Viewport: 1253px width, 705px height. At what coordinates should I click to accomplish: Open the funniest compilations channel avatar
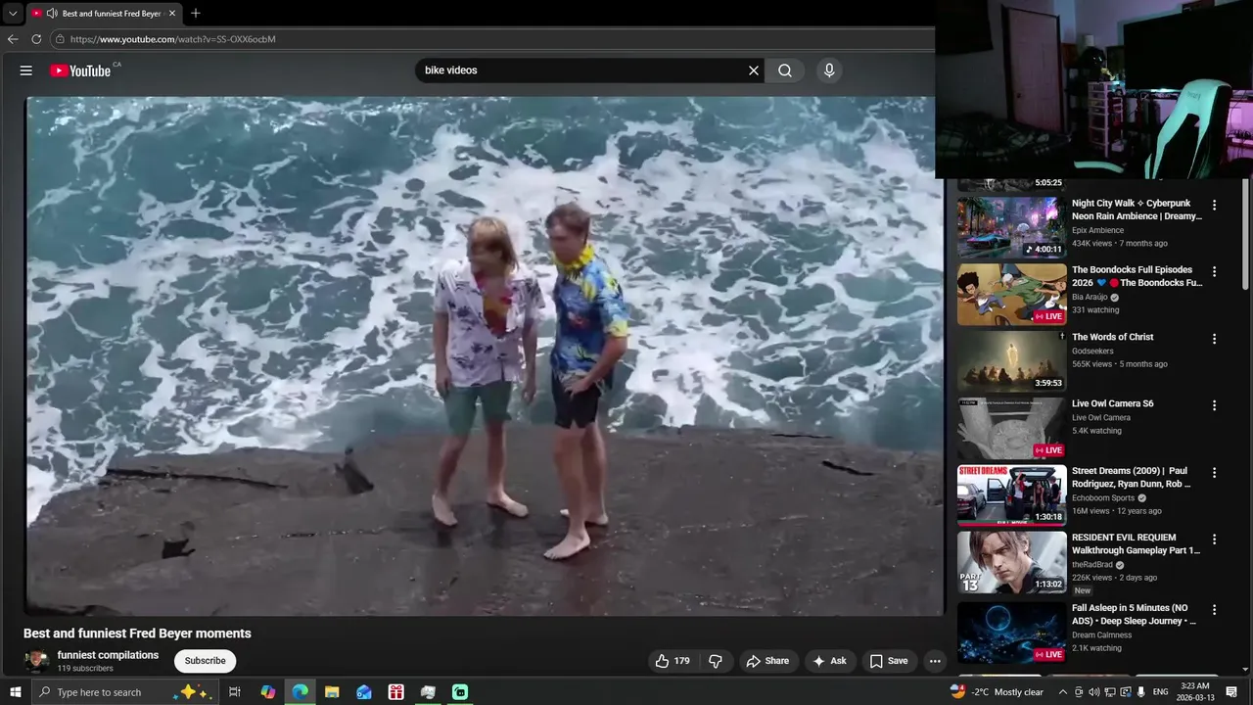36,661
